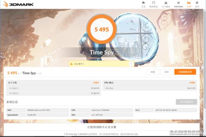Select the graphics score (显卡分数) label
206x137 pixels.
tap(13, 82)
